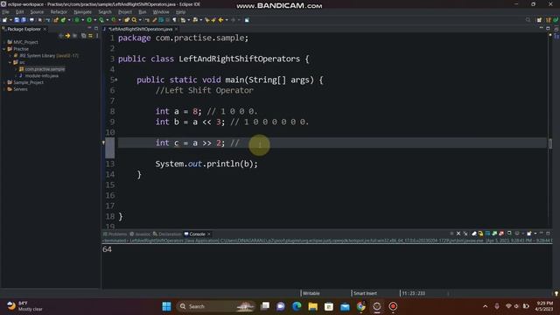Click the Open Type toolbar icon
Viewport: 560px width, 315px height.
pos(127,20)
